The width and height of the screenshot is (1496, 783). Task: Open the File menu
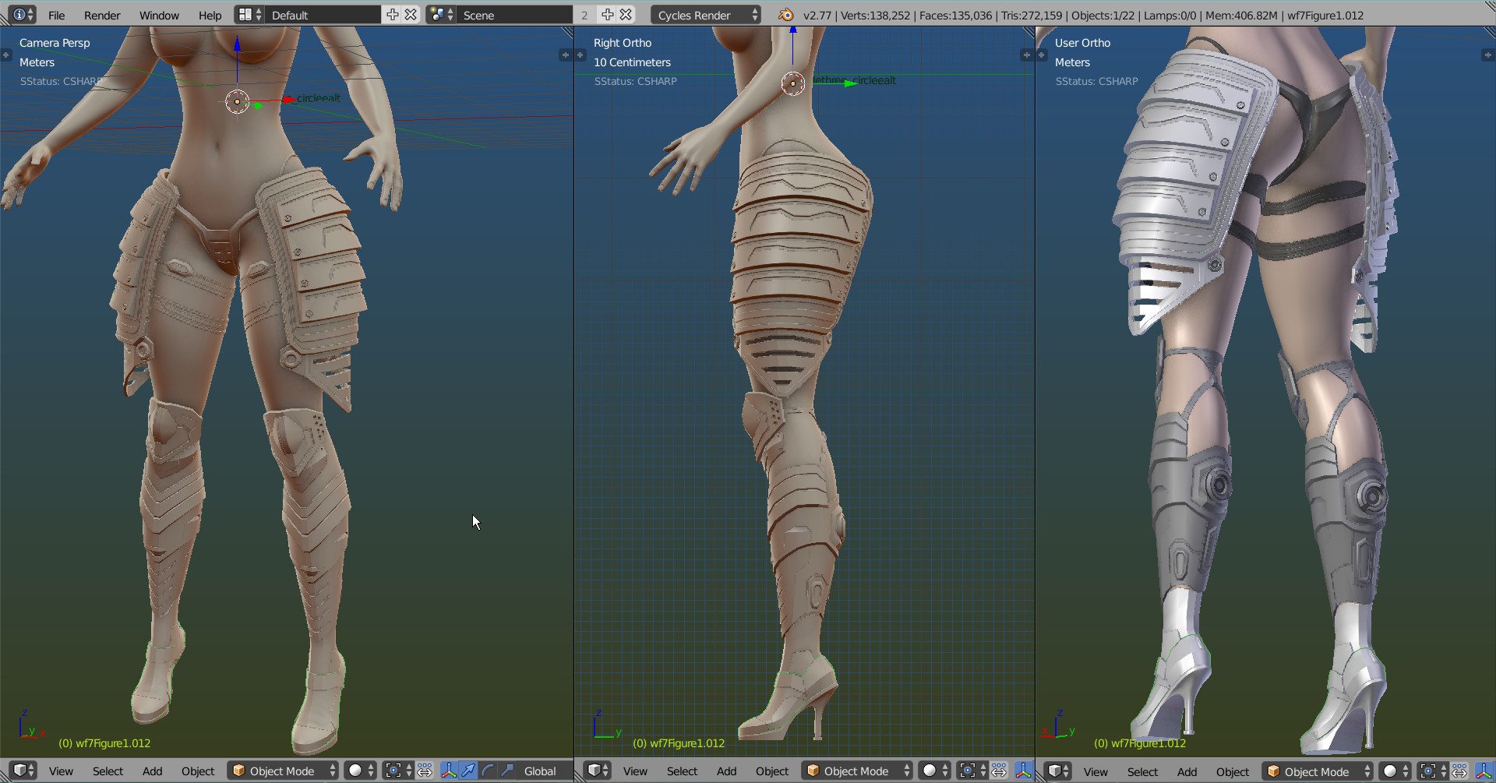point(56,15)
